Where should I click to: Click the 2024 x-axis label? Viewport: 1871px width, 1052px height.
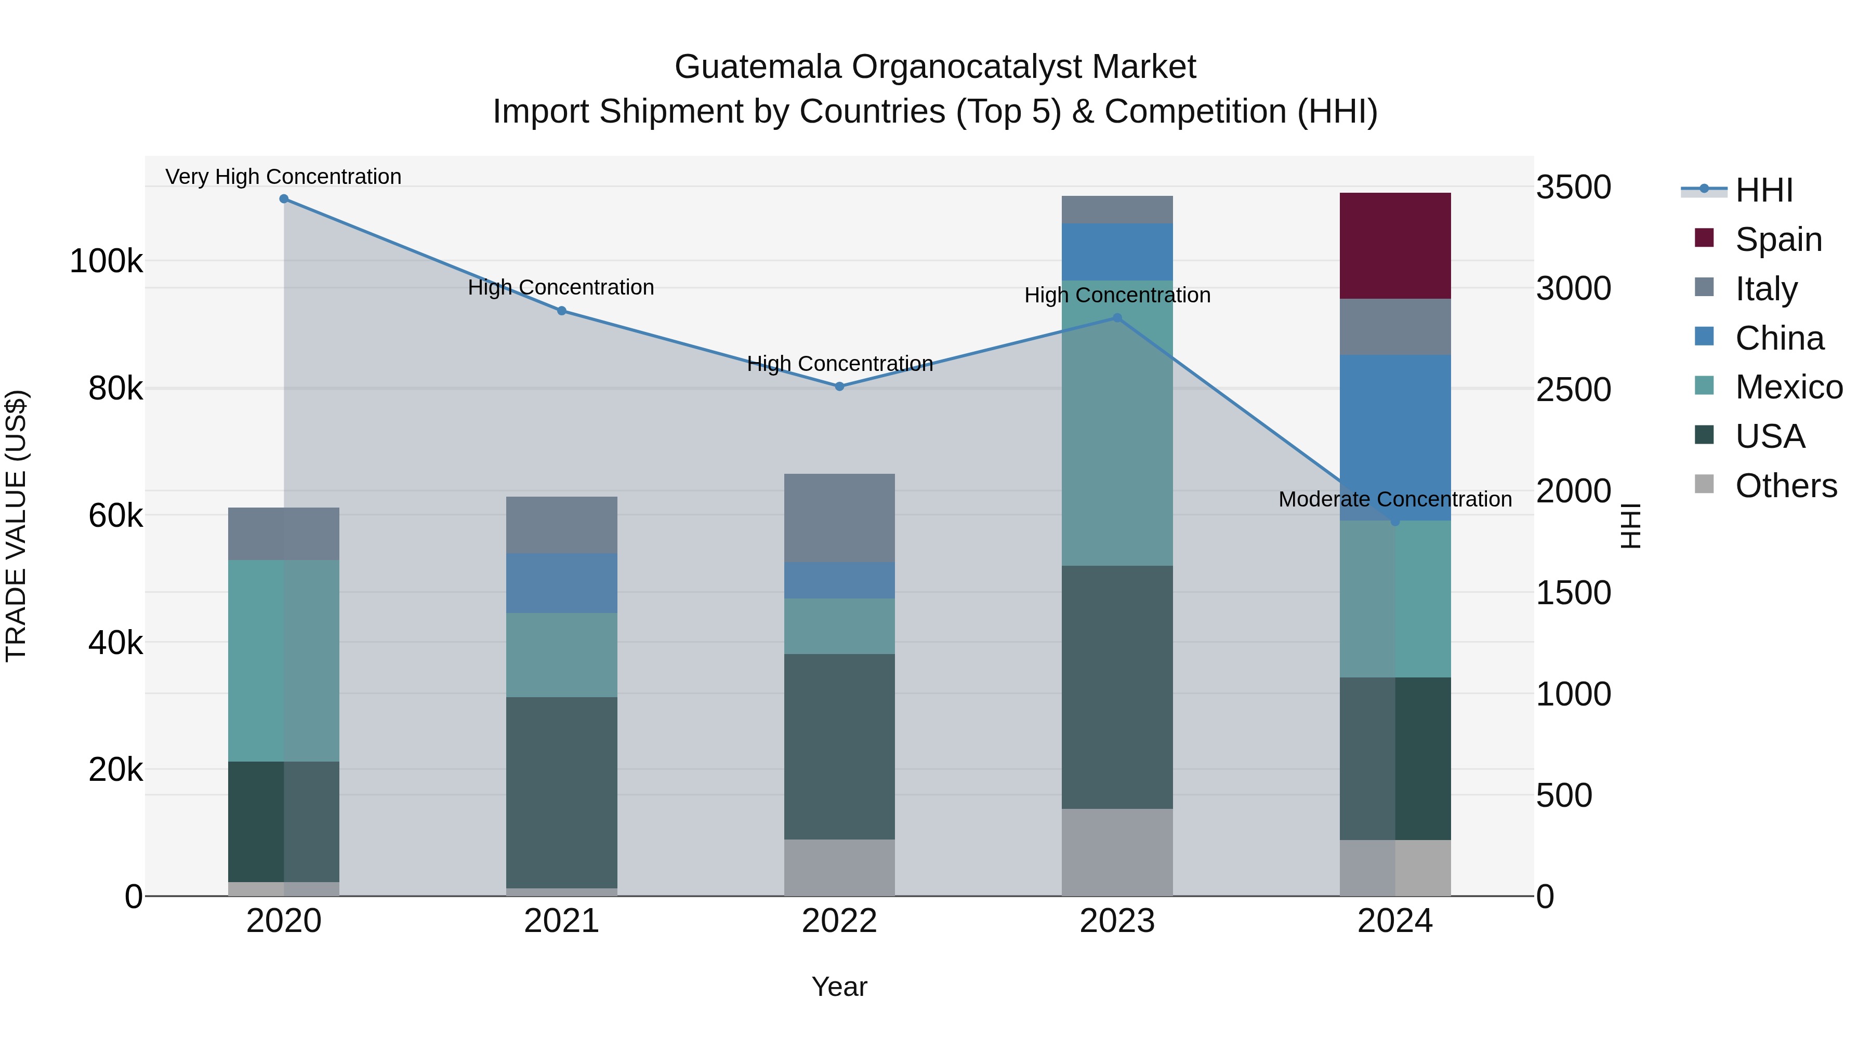click(1395, 921)
